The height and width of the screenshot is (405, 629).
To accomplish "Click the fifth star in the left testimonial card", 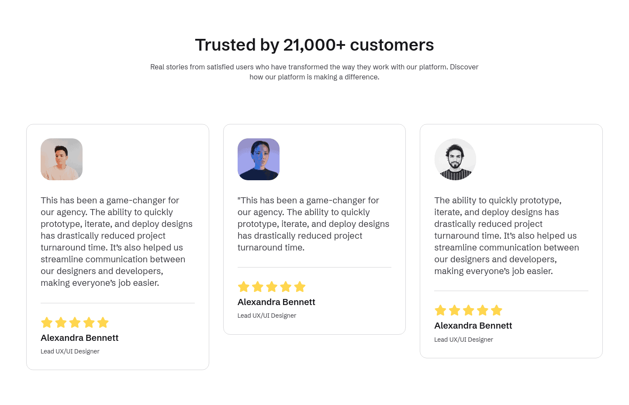I will 103,323.
